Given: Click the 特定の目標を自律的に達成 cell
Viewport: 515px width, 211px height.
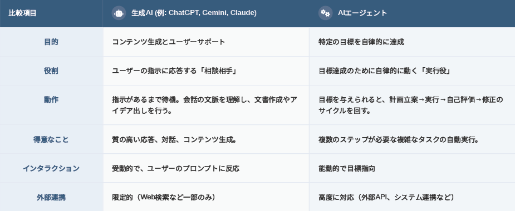Looking at the screenshot, I should [412, 42].
